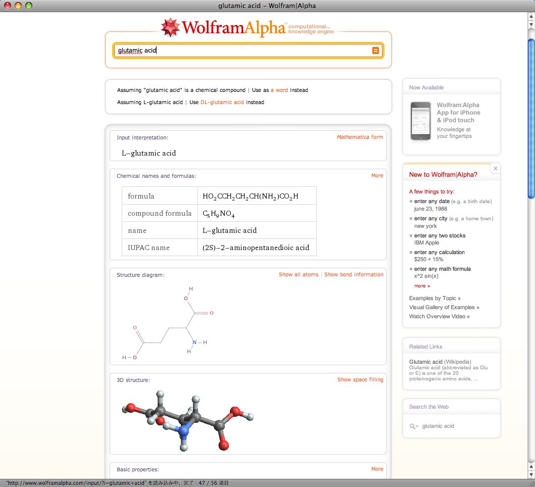The image size is (535, 487).
Task: Click the 'IUPAC name' row label
Action: click(x=149, y=248)
